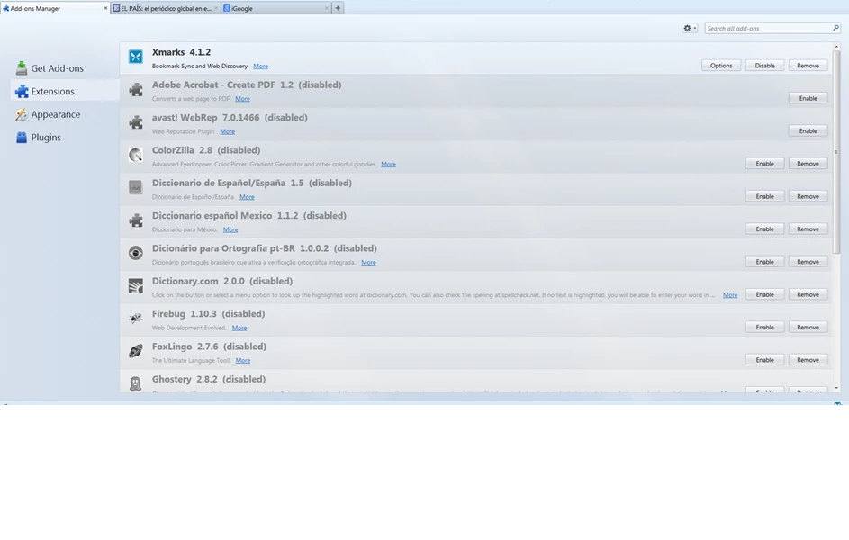Enable the Firebug extension
The image size is (849, 540).
coord(764,327)
